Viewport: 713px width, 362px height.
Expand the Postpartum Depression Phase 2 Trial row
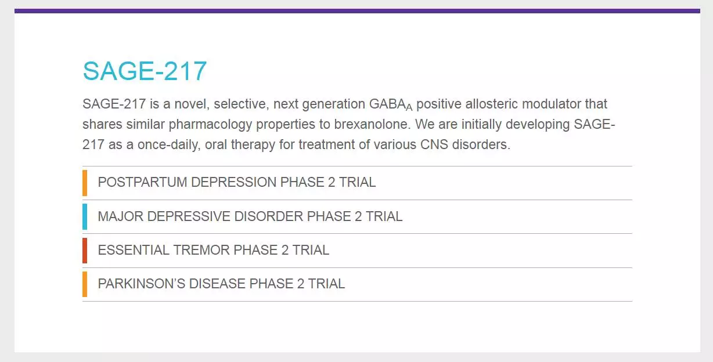(357, 183)
